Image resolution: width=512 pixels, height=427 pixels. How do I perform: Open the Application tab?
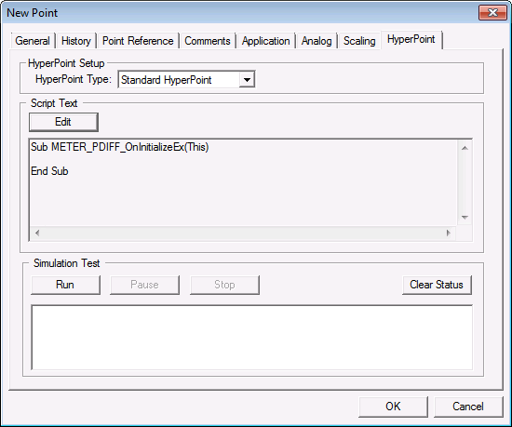266,41
